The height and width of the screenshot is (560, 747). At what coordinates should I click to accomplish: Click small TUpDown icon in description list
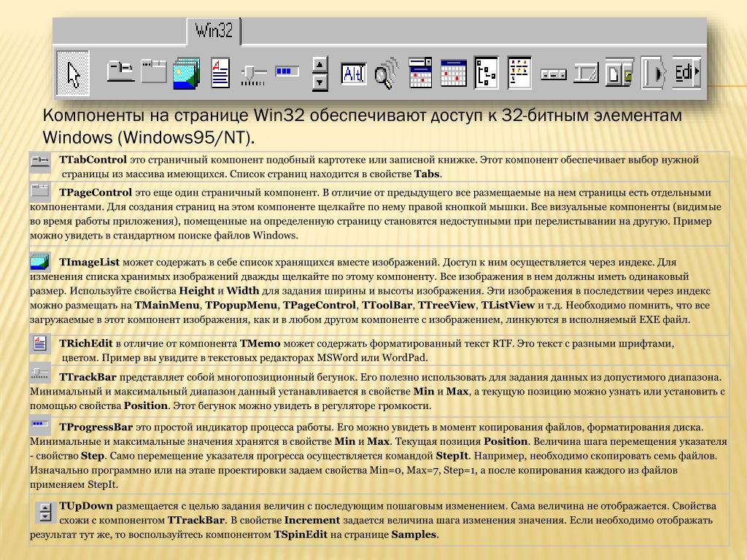(45, 513)
